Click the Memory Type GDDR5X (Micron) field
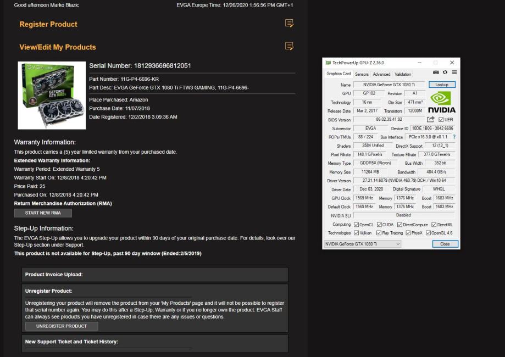 pos(375,163)
